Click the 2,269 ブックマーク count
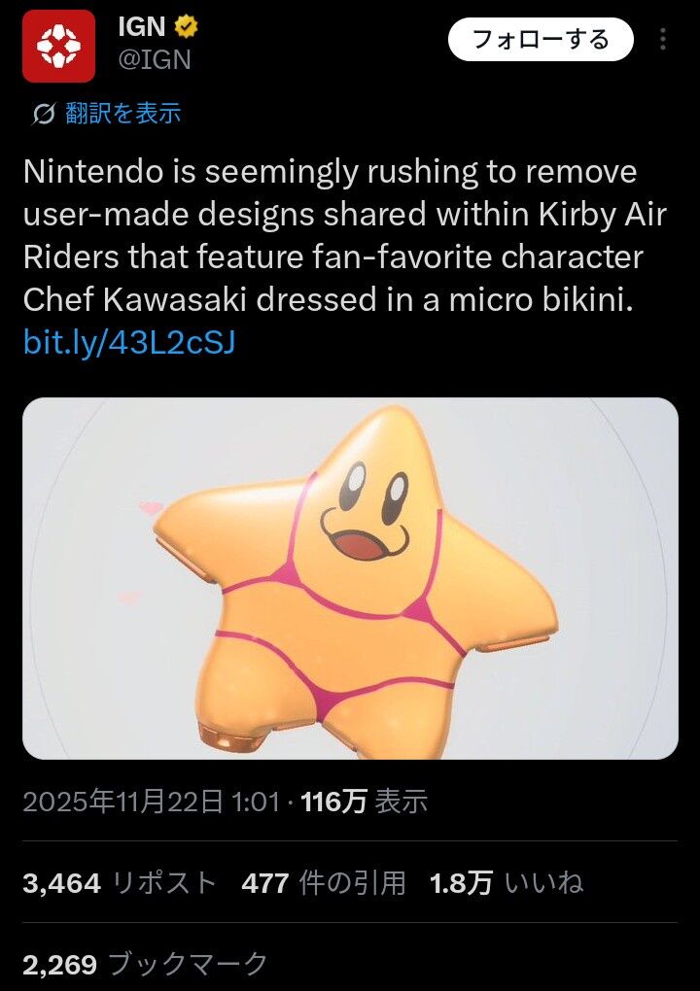The height and width of the screenshot is (991, 700). point(145,964)
